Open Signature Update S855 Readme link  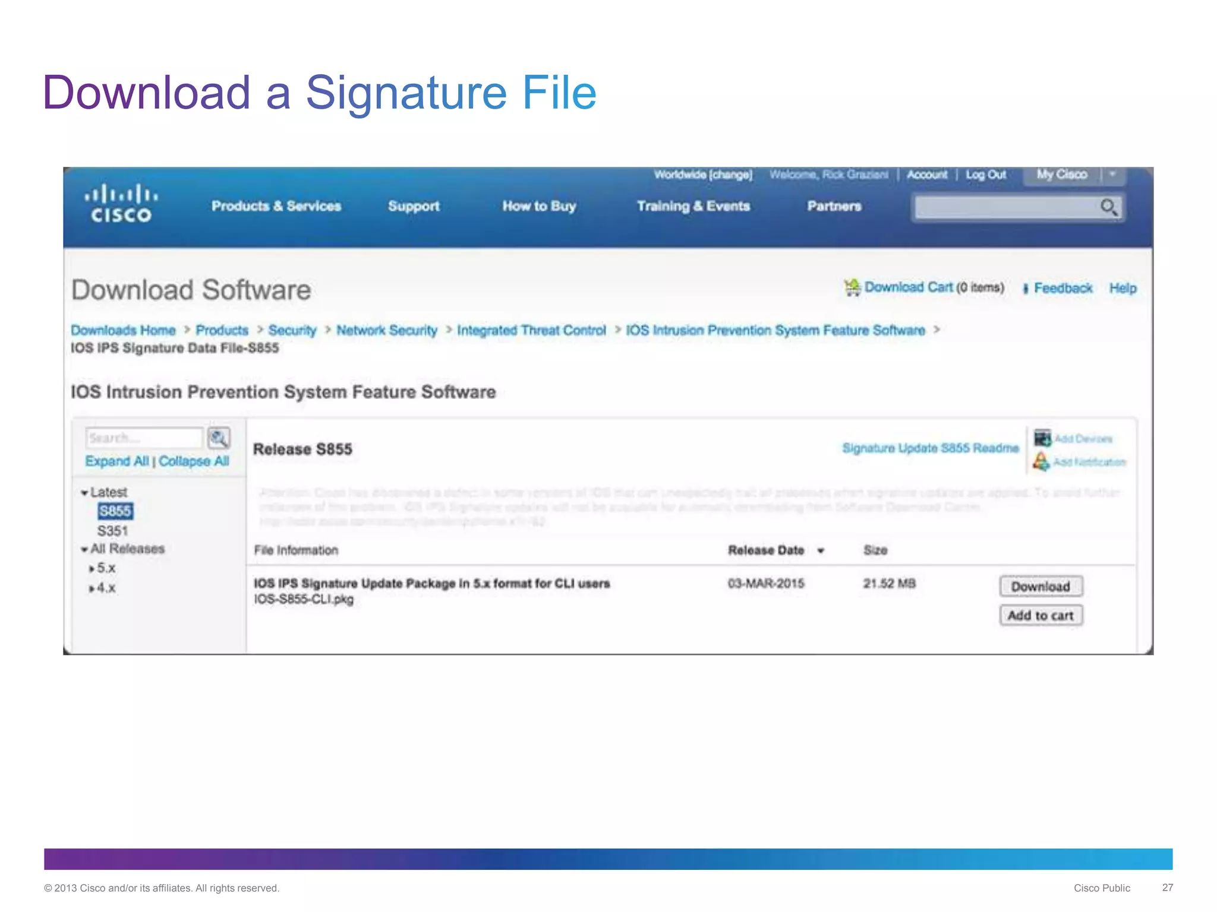[930, 448]
